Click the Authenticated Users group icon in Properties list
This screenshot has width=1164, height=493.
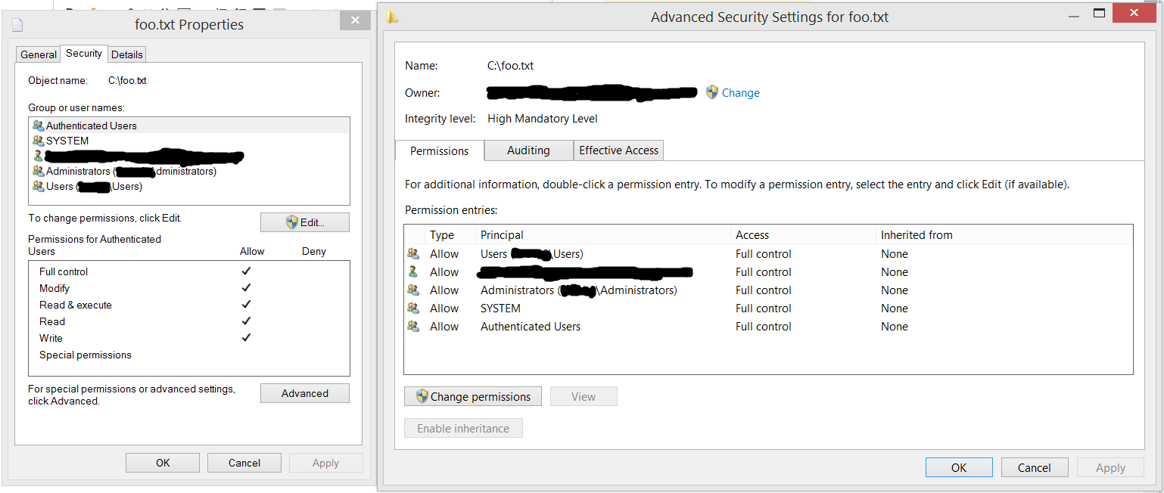tap(39, 126)
